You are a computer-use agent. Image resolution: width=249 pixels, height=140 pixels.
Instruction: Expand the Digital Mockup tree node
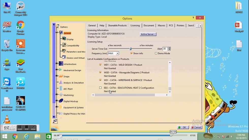pos(57,101)
